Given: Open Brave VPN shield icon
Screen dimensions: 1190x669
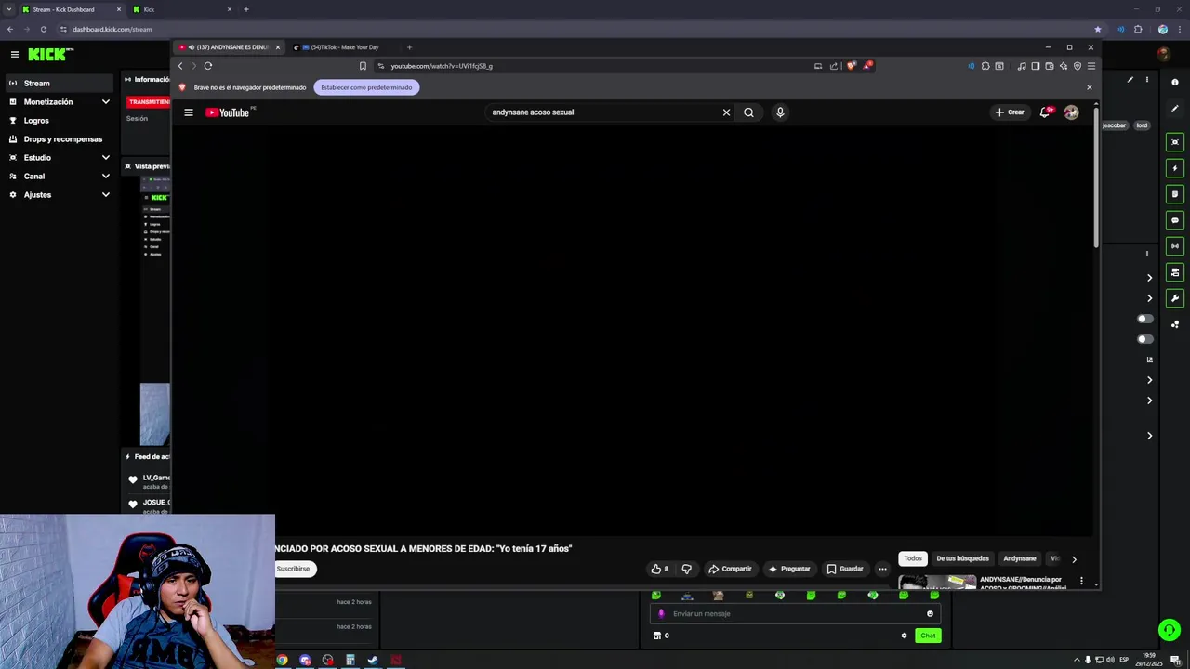Looking at the screenshot, I should pyautogui.click(x=1078, y=66).
